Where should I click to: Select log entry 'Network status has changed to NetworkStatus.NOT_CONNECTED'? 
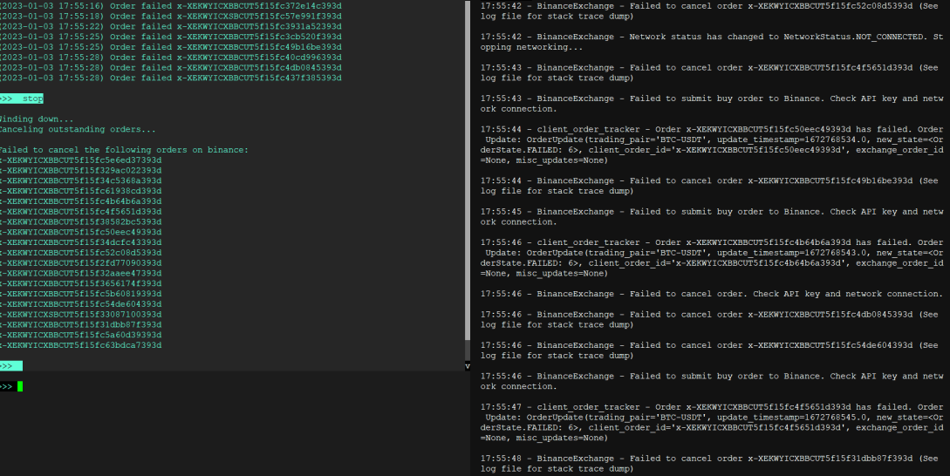click(x=712, y=42)
